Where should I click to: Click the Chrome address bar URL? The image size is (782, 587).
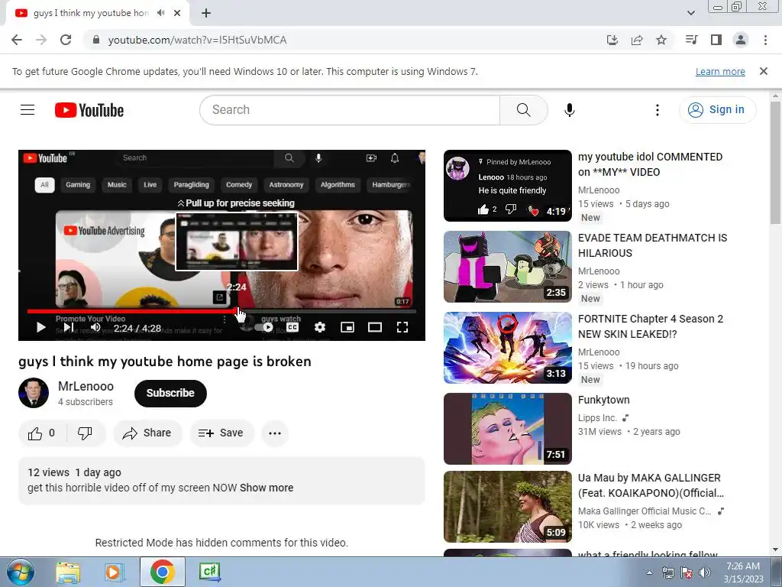198,40
